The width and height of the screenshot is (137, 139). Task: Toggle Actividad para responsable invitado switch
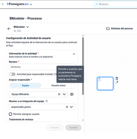[x=12, y=74]
